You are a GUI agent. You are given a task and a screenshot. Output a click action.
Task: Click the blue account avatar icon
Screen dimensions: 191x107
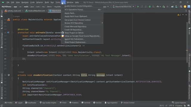[x=189, y=7]
